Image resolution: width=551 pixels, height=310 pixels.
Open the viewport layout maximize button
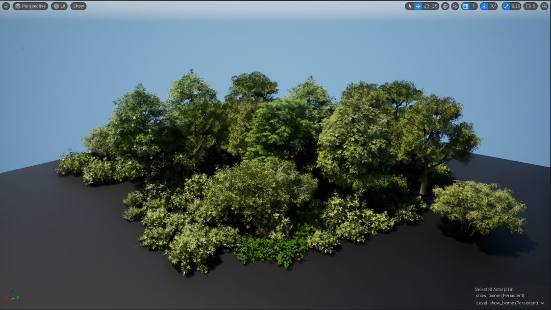coord(544,6)
